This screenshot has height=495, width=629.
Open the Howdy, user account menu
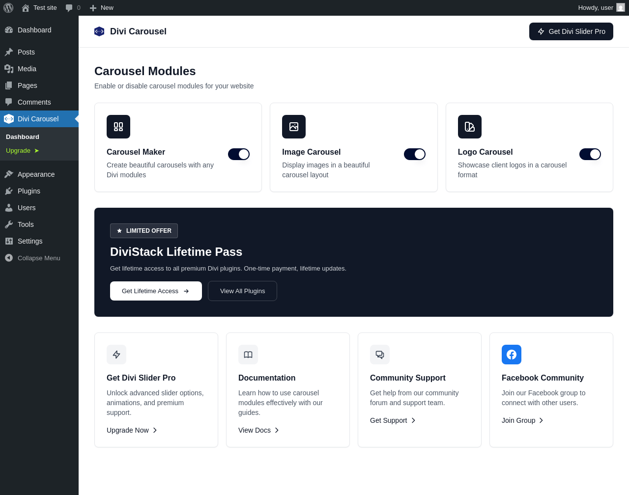pyautogui.click(x=601, y=8)
